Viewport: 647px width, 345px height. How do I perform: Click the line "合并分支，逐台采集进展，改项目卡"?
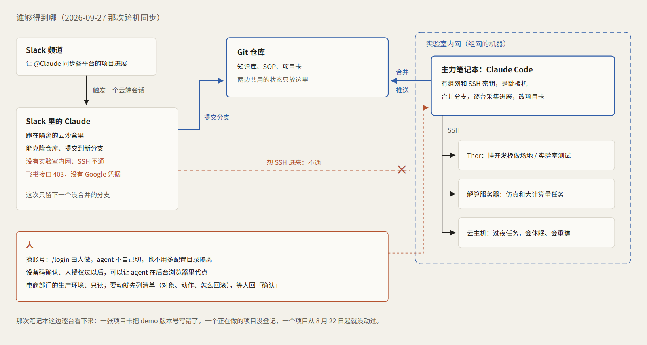[493, 97]
